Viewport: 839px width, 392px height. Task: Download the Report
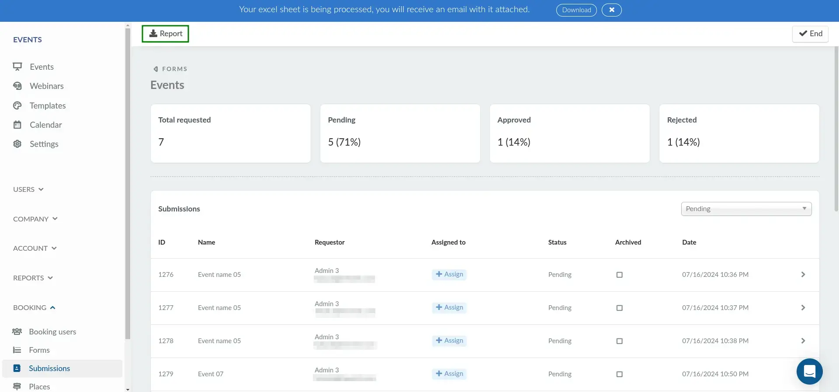(165, 34)
